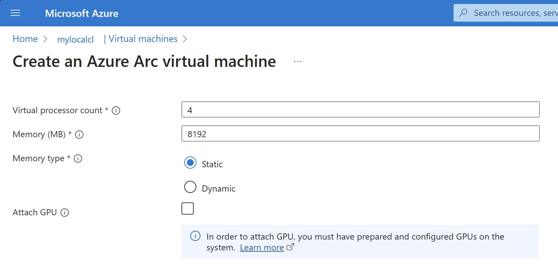558x272 pixels.
Task: Select the Dynamic memory type option
Action: point(190,187)
